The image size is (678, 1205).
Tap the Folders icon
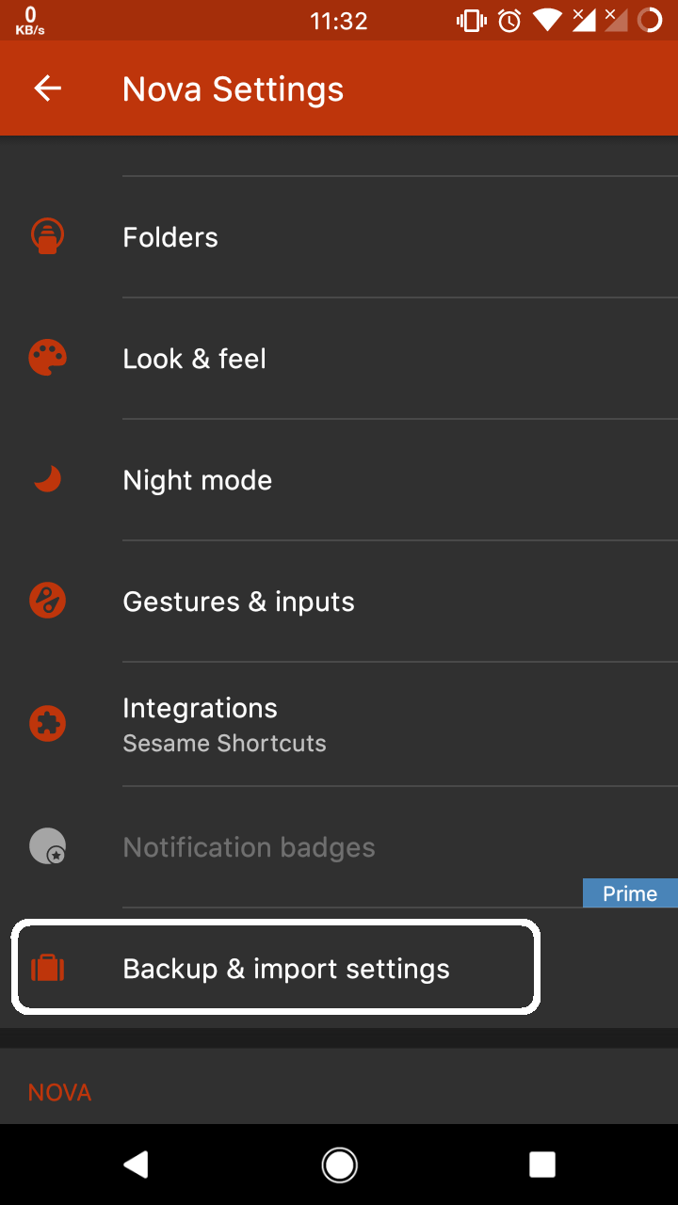(x=47, y=236)
